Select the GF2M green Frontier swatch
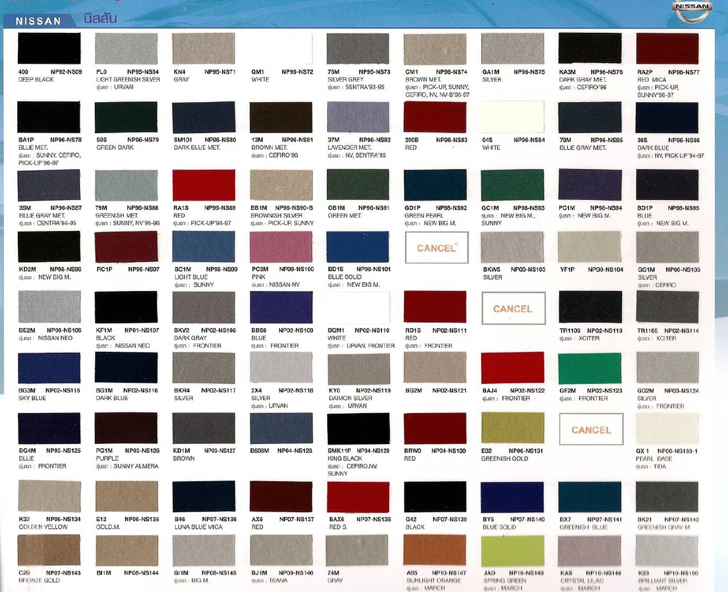 (x=590, y=368)
